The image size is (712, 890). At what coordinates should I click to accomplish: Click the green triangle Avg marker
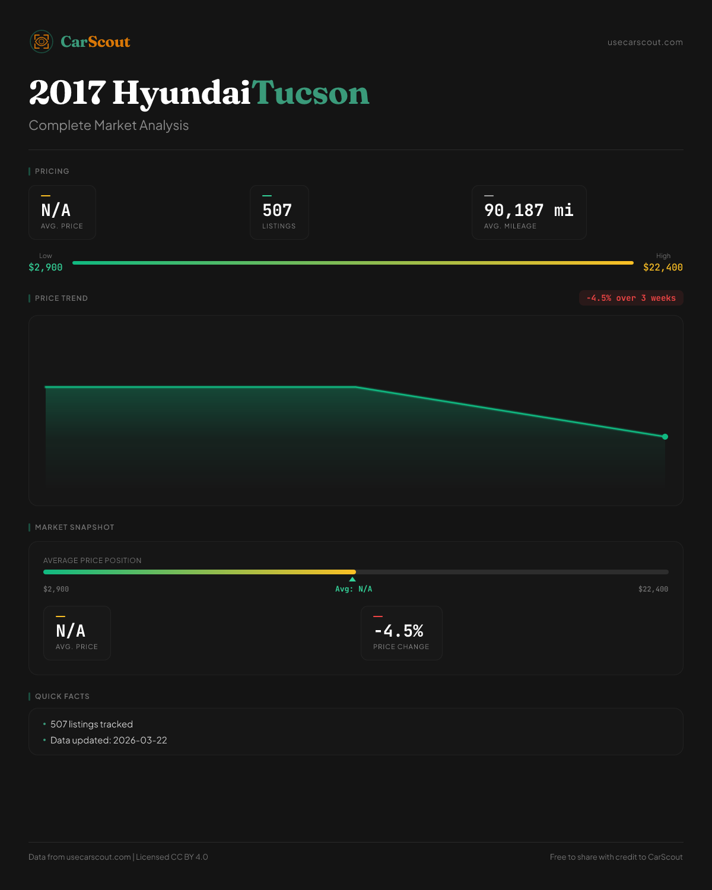click(x=352, y=579)
